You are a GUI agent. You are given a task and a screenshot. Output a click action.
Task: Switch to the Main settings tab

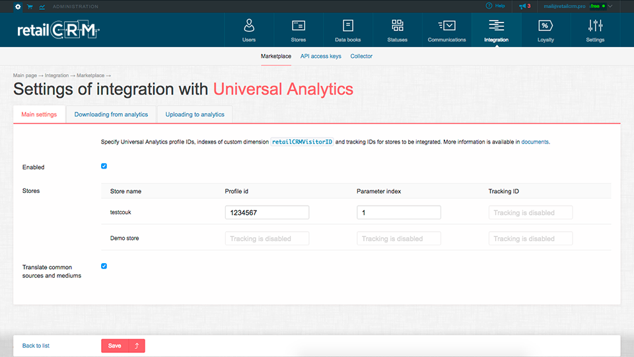pos(39,114)
